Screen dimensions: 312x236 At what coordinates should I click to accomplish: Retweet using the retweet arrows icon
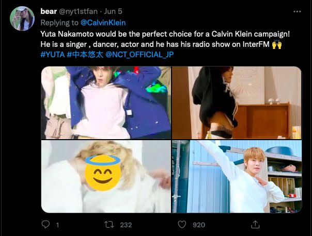pyautogui.click(x=110, y=225)
